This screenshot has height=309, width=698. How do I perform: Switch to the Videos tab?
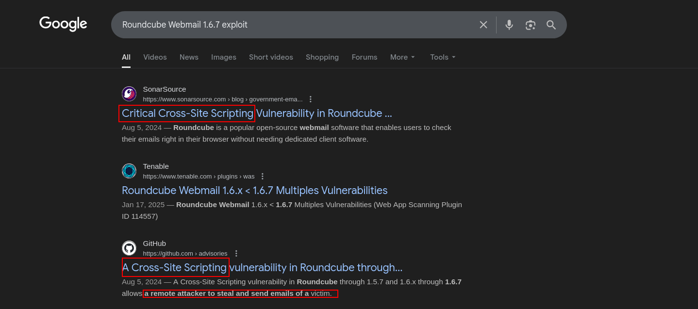click(x=155, y=57)
